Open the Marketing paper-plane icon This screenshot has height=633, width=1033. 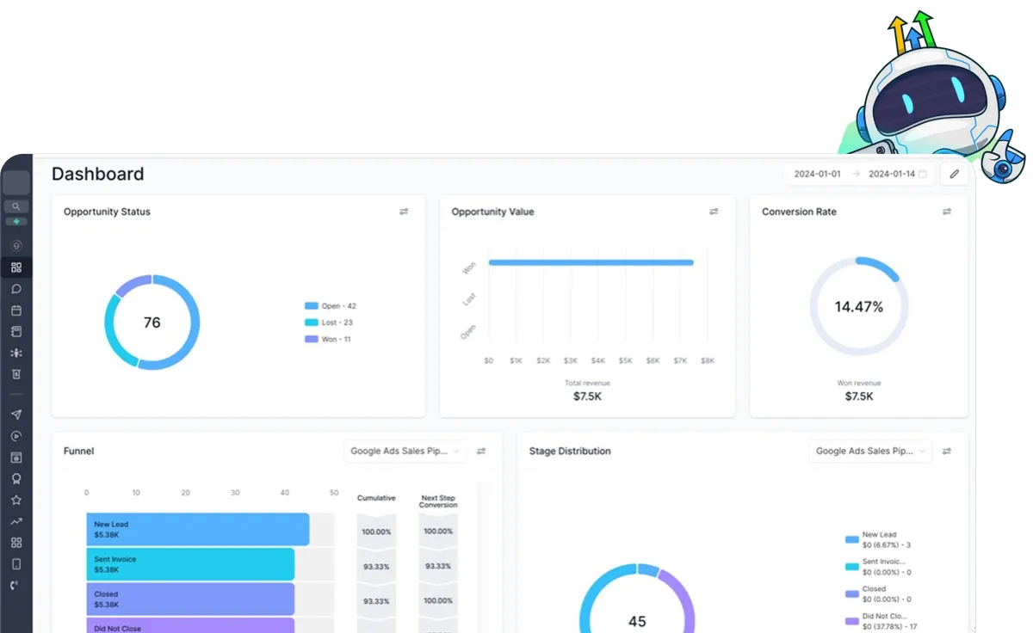(x=15, y=415)
